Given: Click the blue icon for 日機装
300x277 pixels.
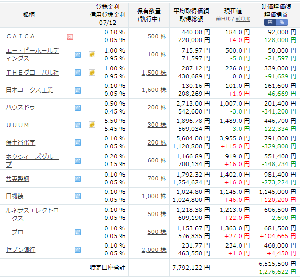Looking at the screenshot, I should click(x=78, y=196).
